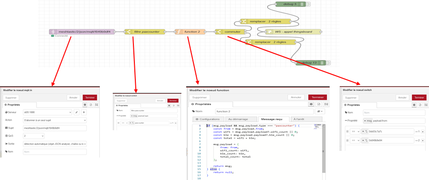Click Terminer in the function node editor
This screenshot has height=180, width=429.
[x=317, y=97]
